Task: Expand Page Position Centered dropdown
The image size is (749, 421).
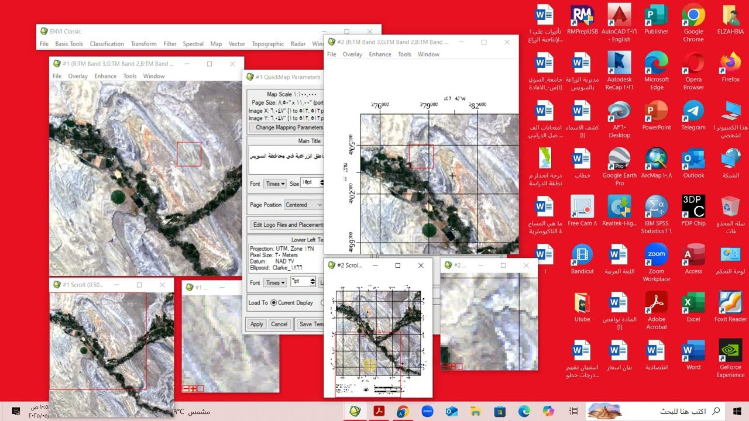Action: point(303,205)
